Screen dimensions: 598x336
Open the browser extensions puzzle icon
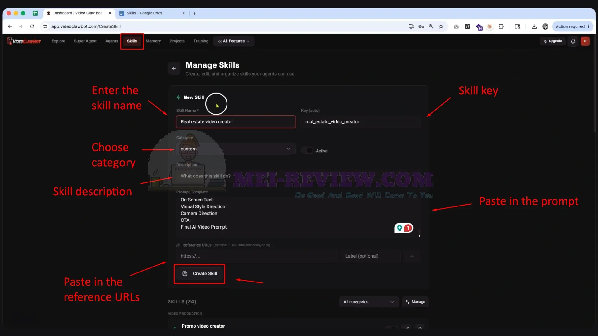pyautogui.click(x=501, y=26)
